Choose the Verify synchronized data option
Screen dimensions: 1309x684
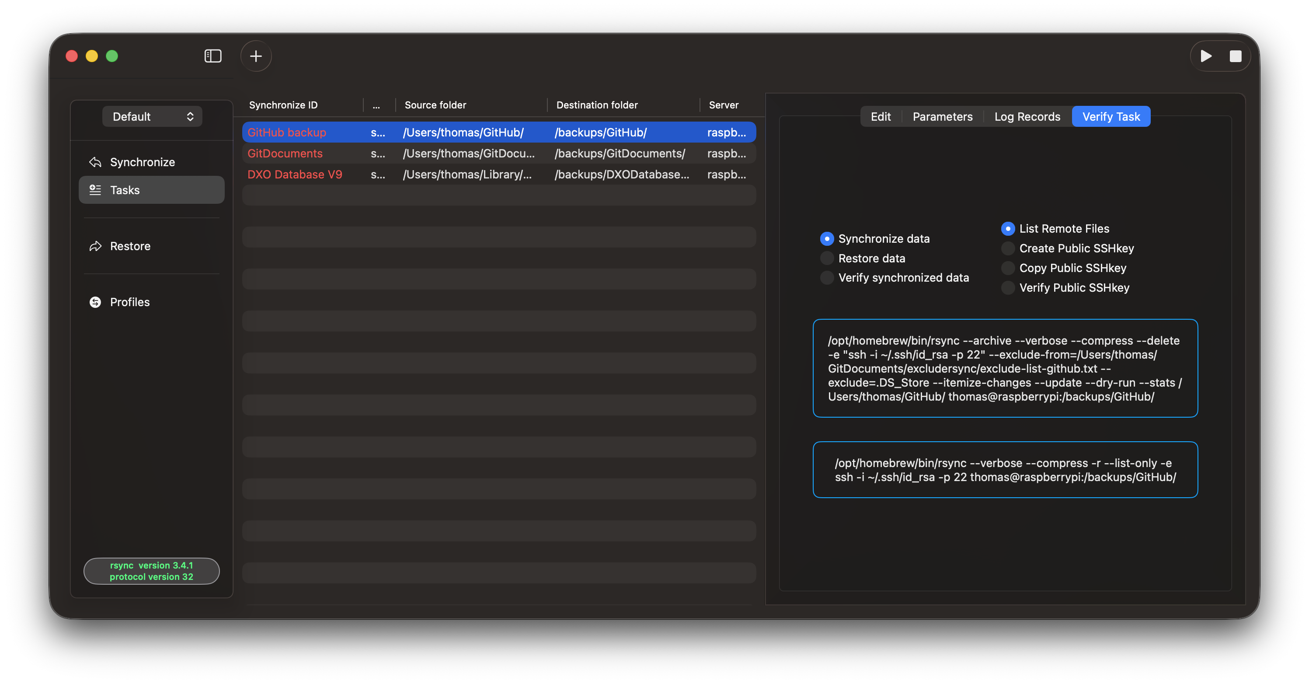[827, 277]
